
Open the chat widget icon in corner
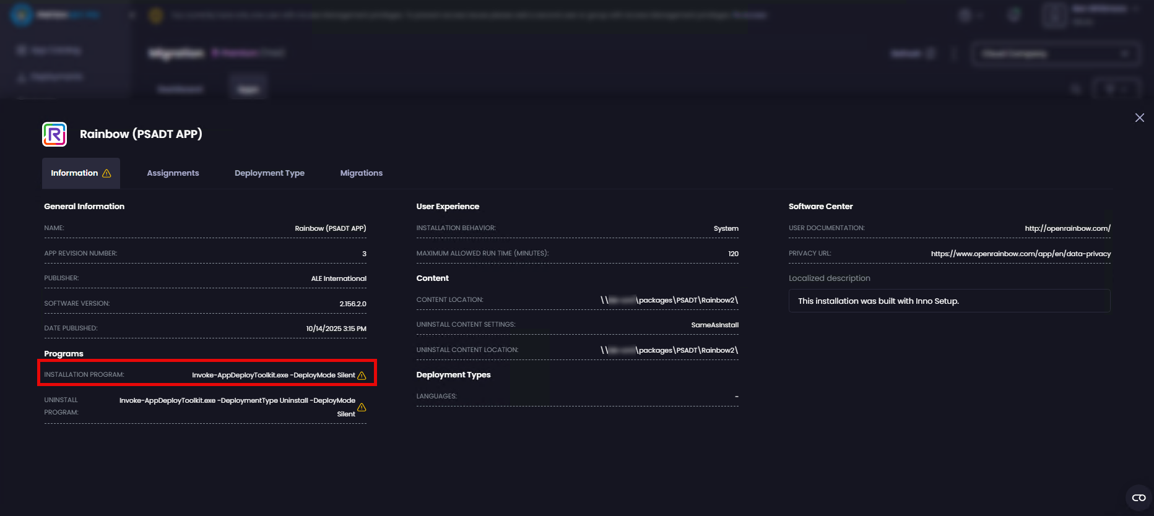tap(1139, 497)
